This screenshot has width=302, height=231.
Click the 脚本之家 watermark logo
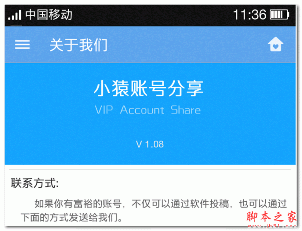(272, 217)
